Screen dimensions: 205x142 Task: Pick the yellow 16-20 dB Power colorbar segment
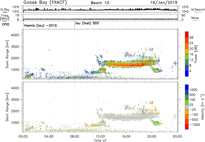pos(187,51)
